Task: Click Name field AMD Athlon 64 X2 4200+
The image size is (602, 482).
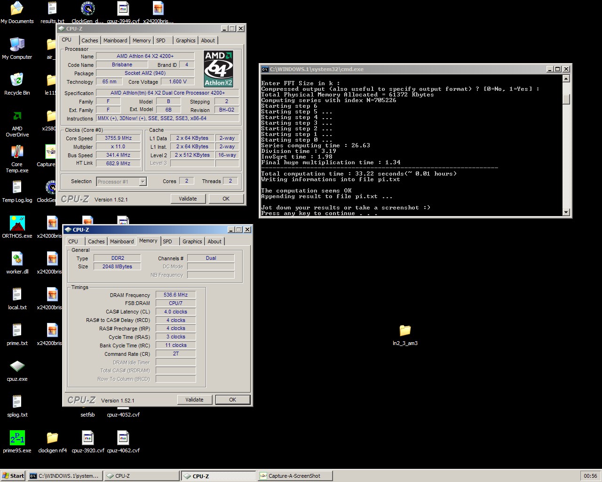Action: pos(145,56)
